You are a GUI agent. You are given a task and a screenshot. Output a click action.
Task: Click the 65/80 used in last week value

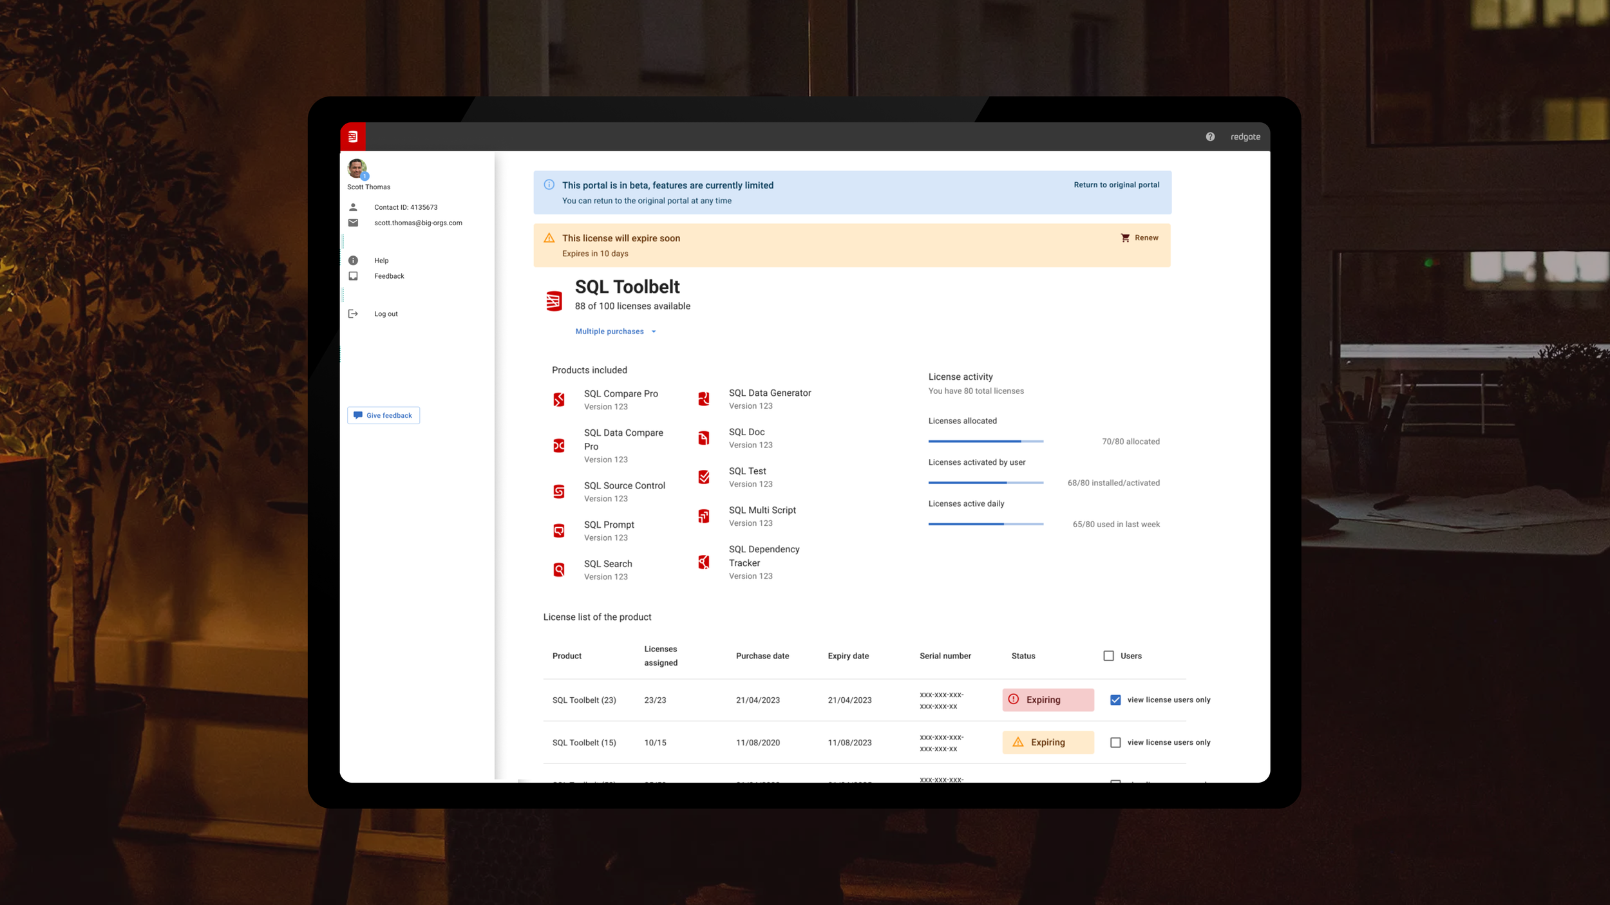pyautogui.click(x=1116, y=524)
